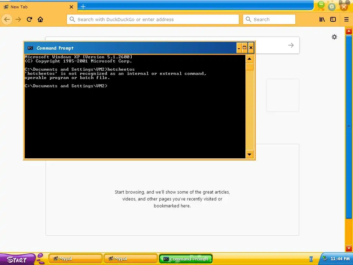The height and width of the screenshot is (265, 353).
Task: Click the toolbar Search box
Action: [269, 19]
